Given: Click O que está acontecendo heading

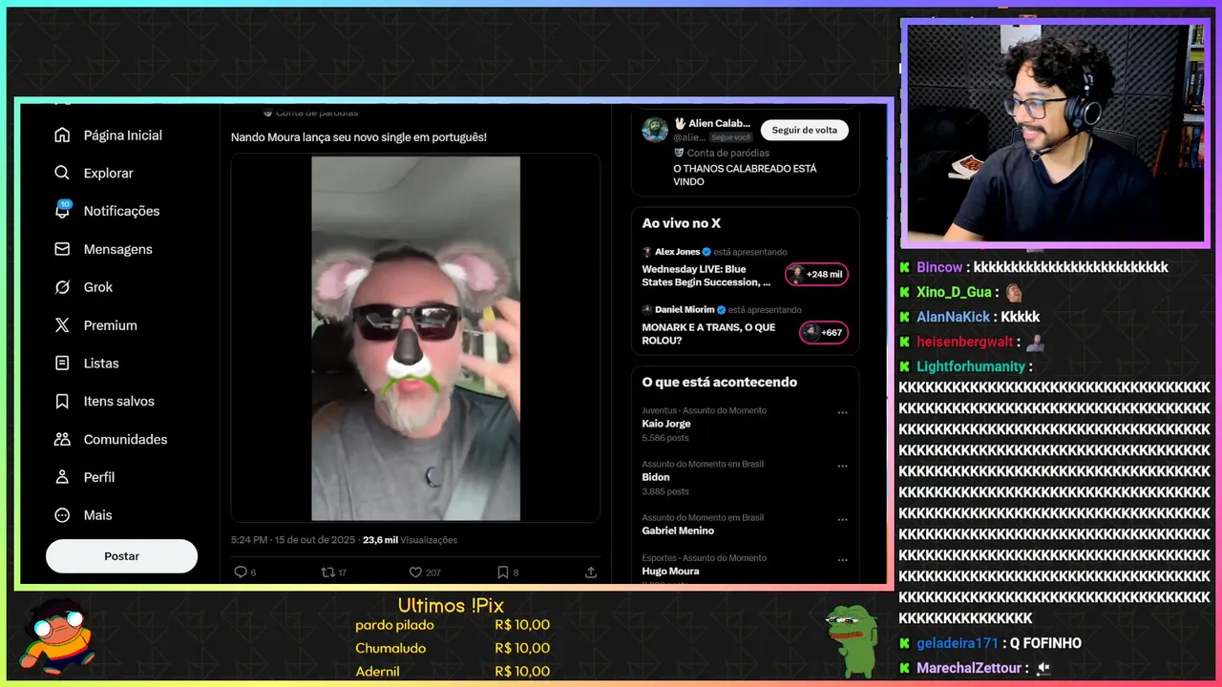Looking at the screenshot, I should click(x=719, y=382).
